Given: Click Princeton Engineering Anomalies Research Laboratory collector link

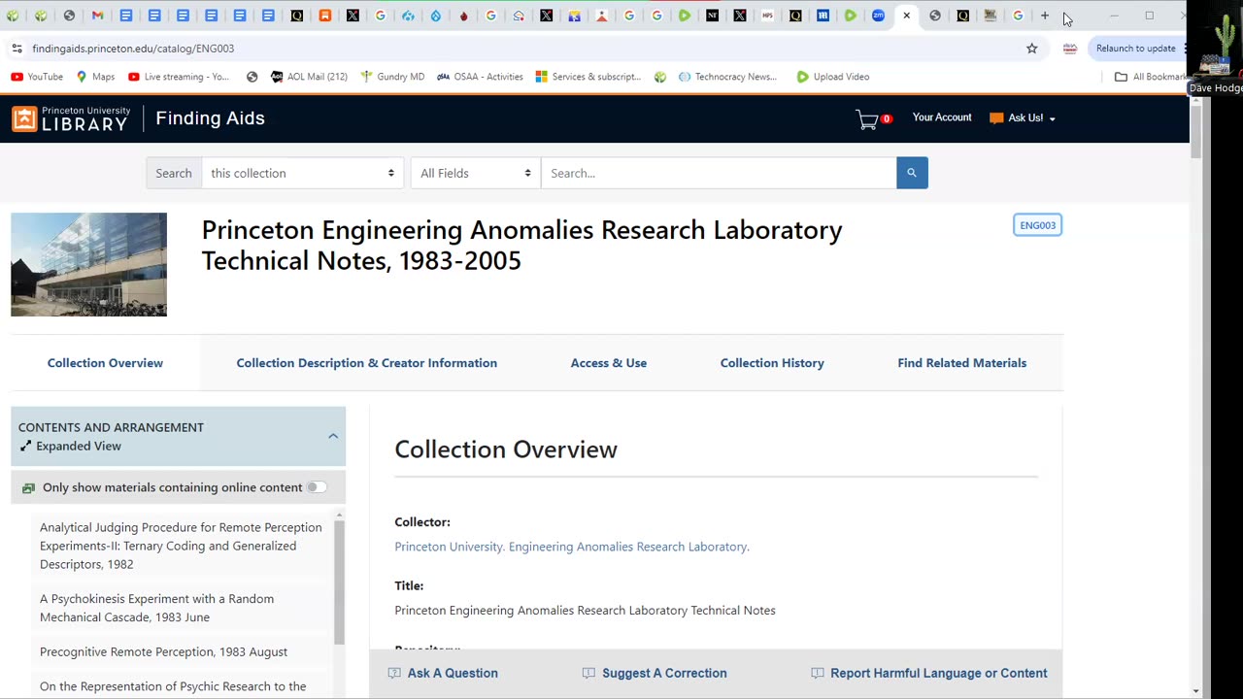Looking at the screenshot, I should tap(571, 547).
